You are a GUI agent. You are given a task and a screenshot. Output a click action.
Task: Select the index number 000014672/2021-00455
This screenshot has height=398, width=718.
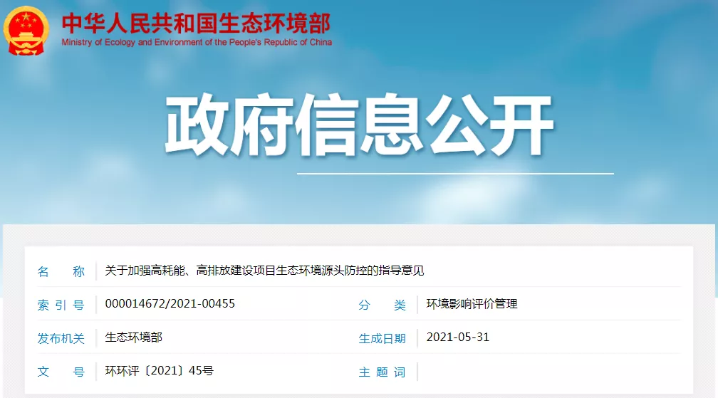coord(170,304)
